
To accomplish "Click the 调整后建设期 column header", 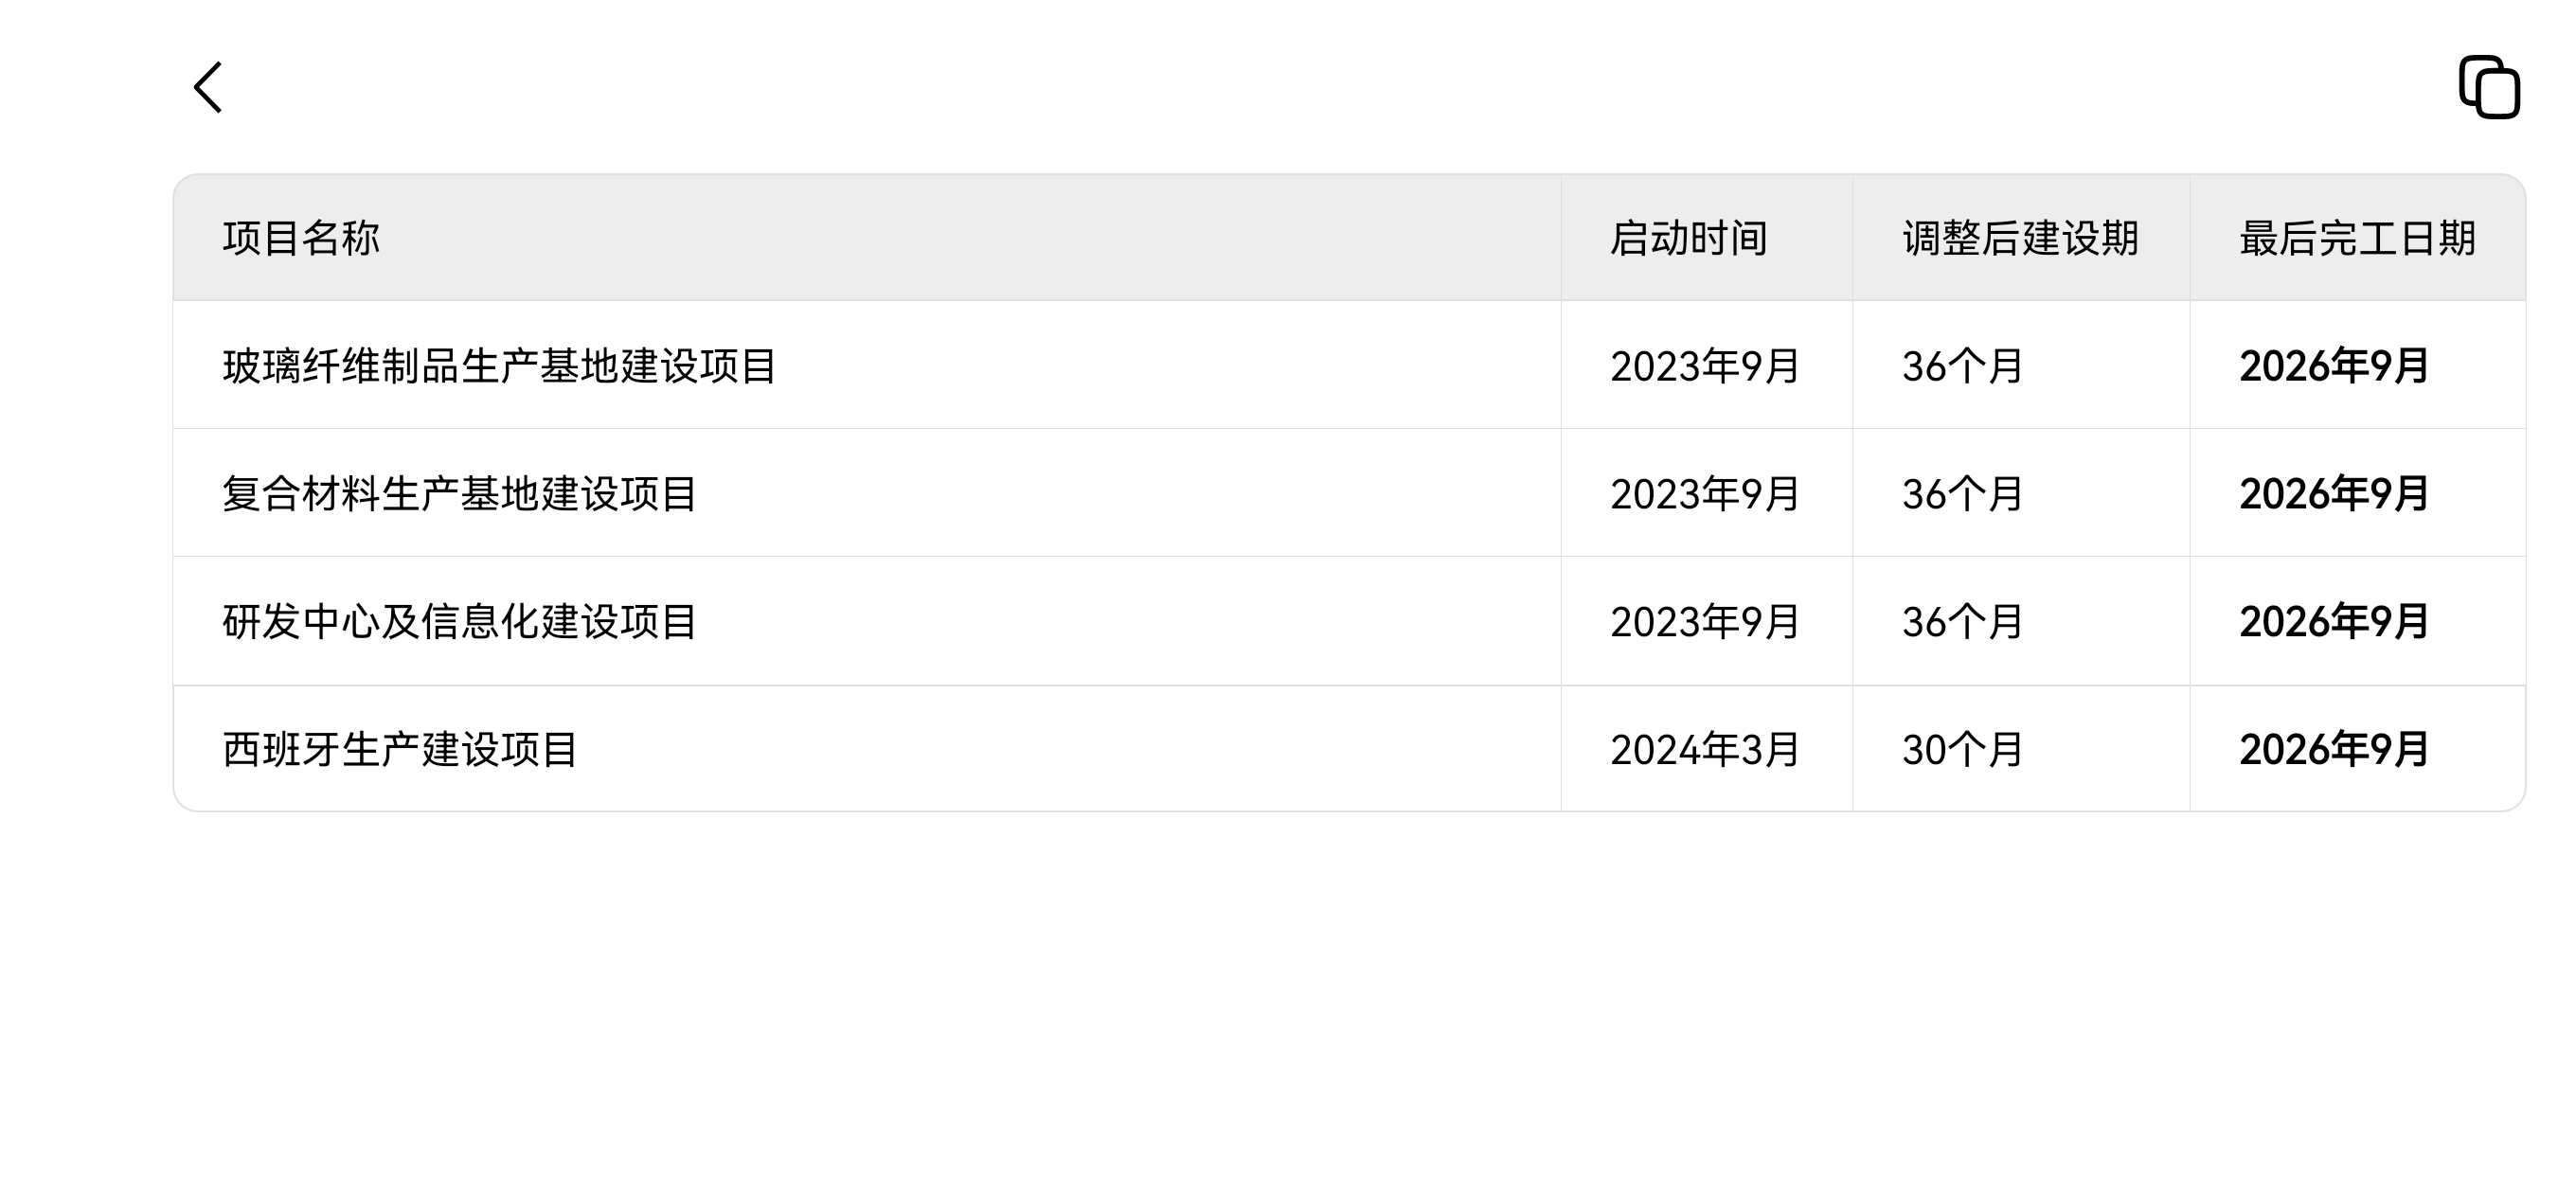I will (2020, 239).
